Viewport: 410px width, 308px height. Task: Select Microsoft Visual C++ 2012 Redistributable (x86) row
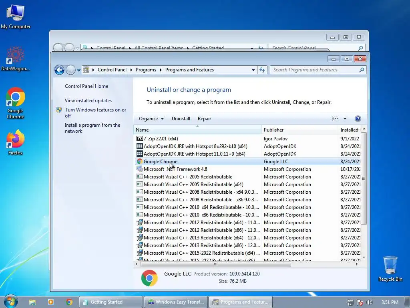click(248, 230)
